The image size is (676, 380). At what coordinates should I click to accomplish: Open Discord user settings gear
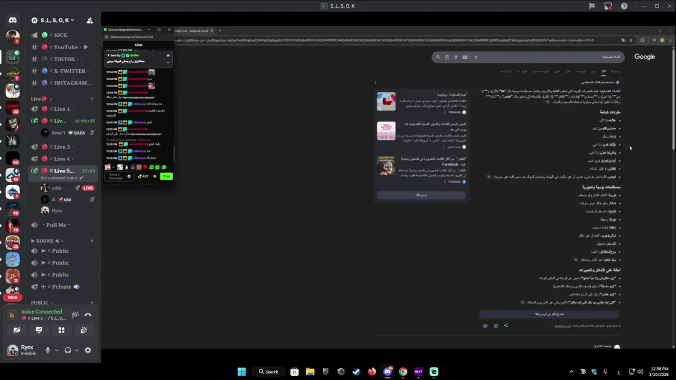click(88, 350)
